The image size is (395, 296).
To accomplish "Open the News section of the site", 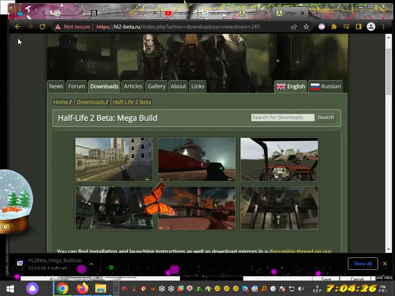I will pyautogui.click(x=56, y=86).
